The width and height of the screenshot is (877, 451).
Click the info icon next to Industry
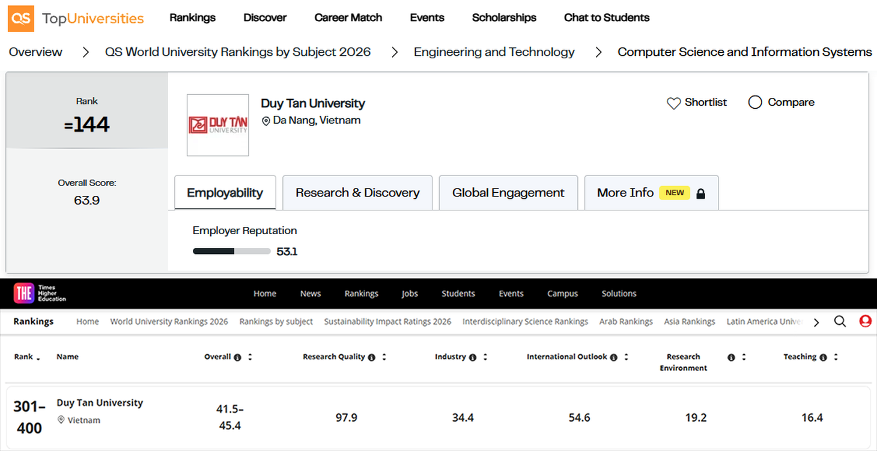(473, 357)
